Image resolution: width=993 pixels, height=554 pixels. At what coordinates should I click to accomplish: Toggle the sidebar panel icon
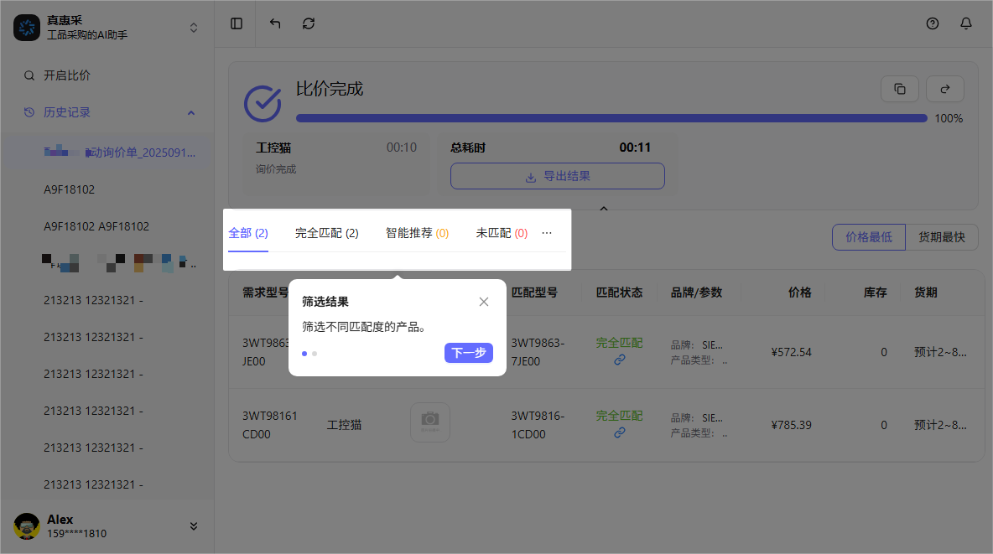coord(236,23)
